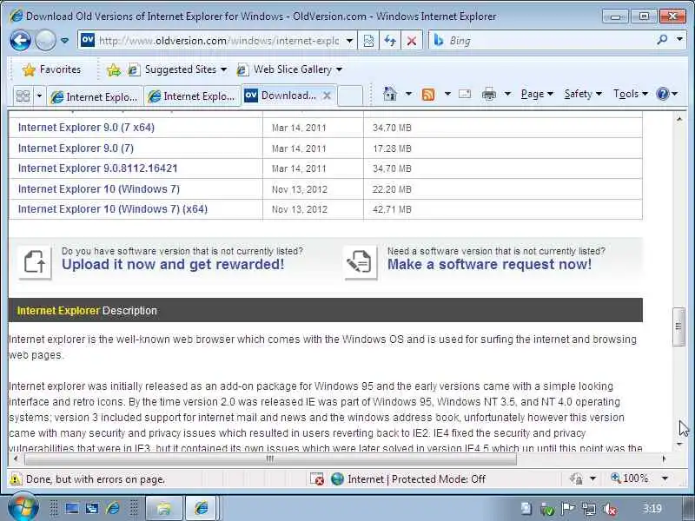
Task: Open the Print options dropdown arrow
Action: (x=508, y=94)
